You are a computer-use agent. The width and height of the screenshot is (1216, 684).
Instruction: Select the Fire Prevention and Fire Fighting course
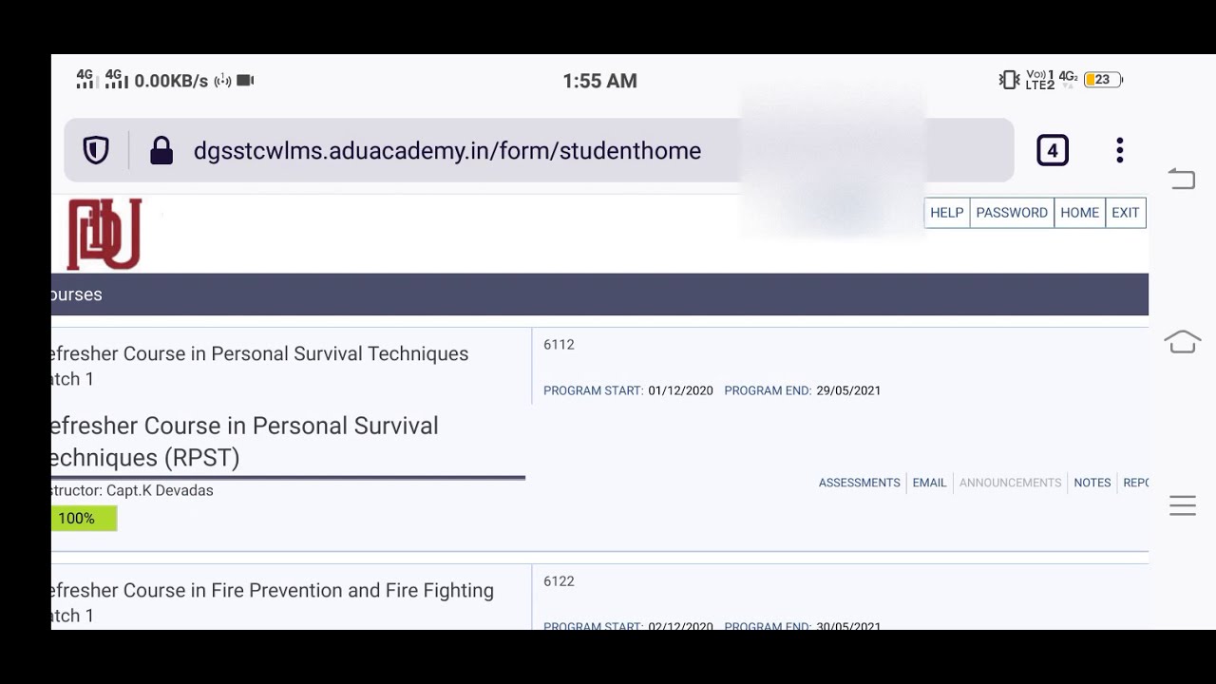(272, 591)
